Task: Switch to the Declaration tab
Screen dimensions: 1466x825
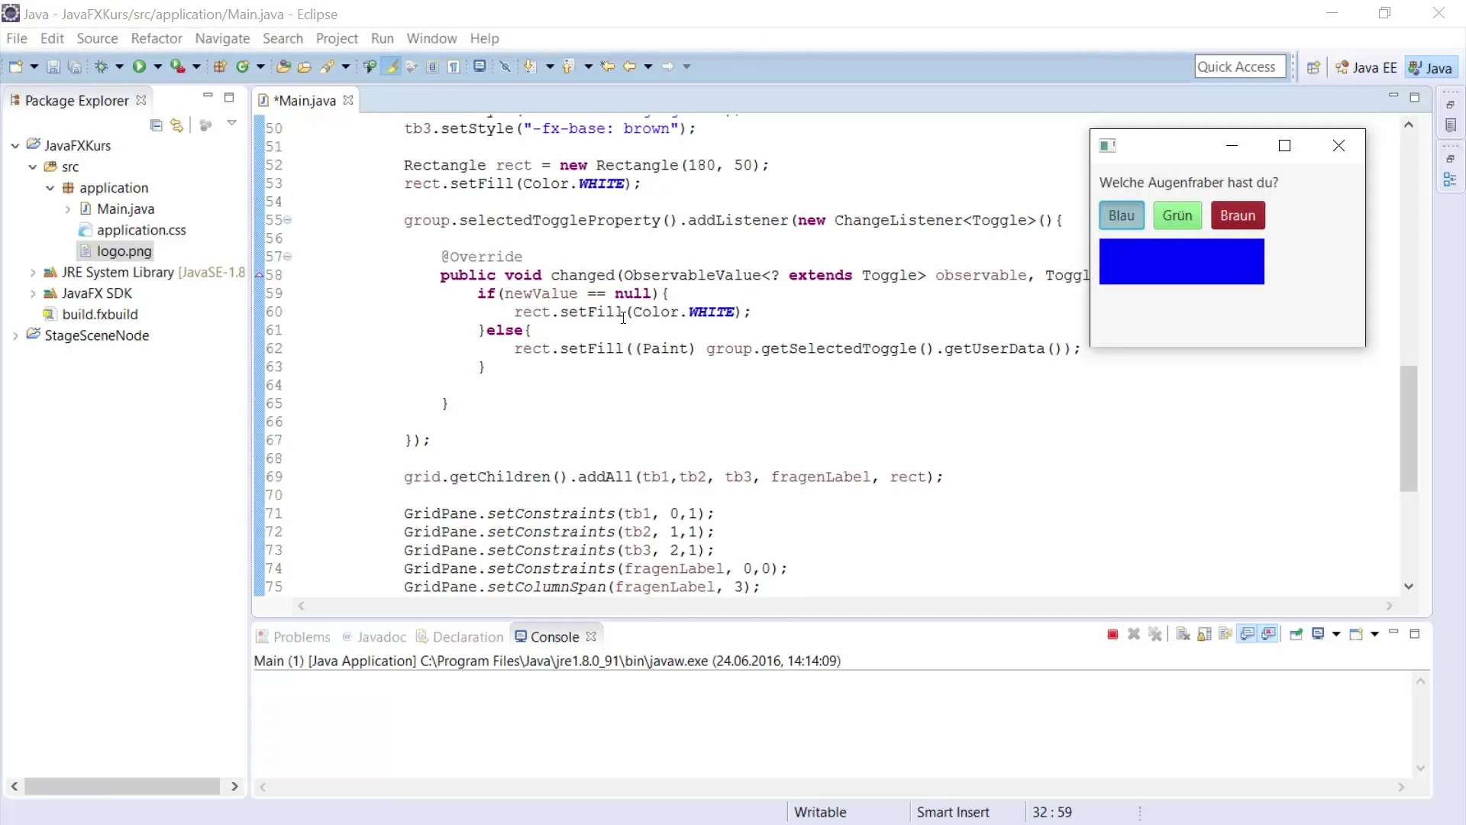Action: tap(460, 637)
